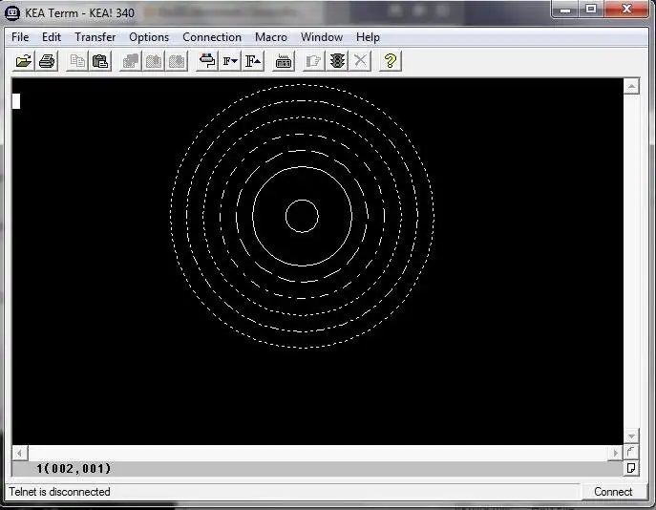Open the Macro menu
Screen dimensions: 656x510
coord(271,37)
